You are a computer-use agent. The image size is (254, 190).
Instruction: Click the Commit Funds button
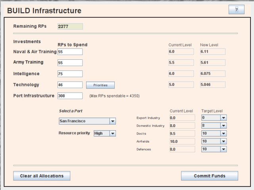(x=210, y=176)
